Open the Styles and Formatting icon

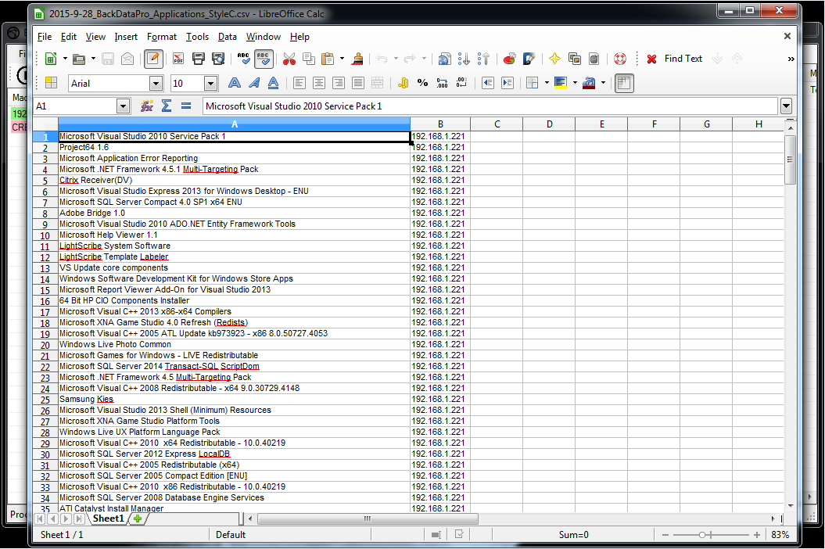pyautogui.click(x=51, y=83)
